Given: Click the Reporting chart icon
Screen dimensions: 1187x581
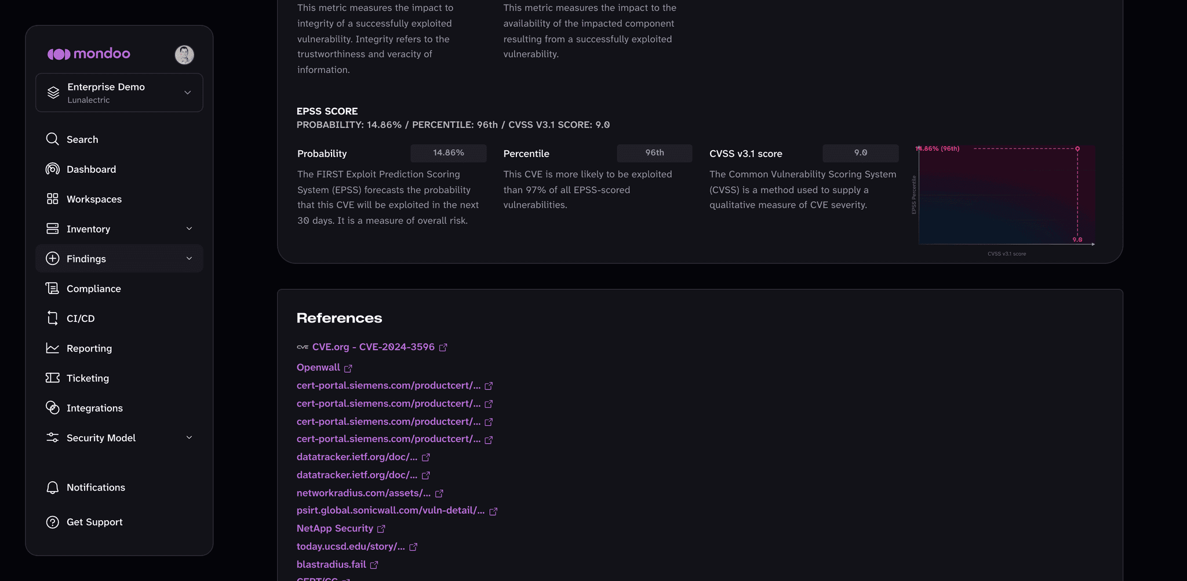Looking at the screenshot, I should [x=52, y=348].
